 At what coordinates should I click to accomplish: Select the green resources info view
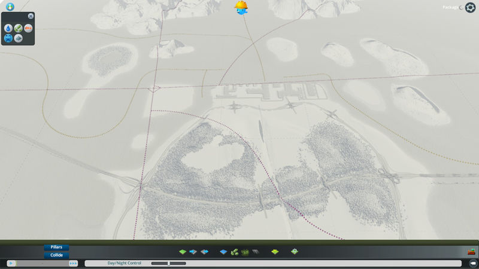tap(19, 28)
